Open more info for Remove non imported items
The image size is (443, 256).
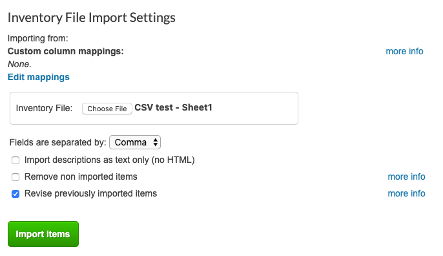click(x=406, y=176)
